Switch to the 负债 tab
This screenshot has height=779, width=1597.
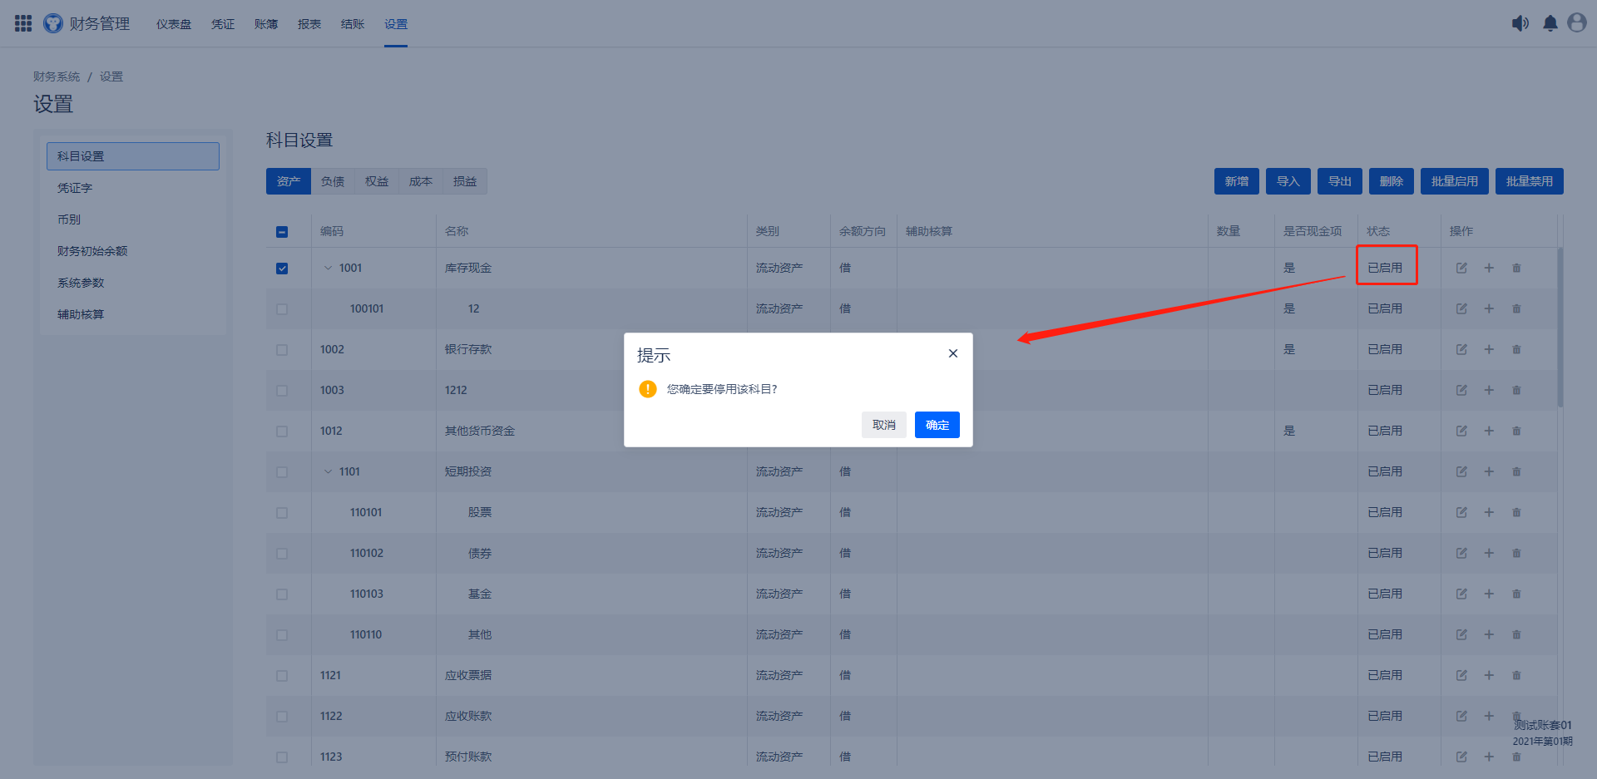pyautogui.click(x=333, y=181)
